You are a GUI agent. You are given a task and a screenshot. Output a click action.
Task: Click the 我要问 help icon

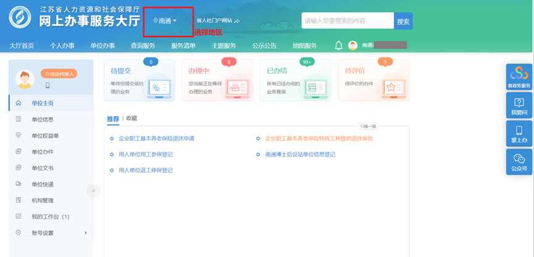click(519, 105)
